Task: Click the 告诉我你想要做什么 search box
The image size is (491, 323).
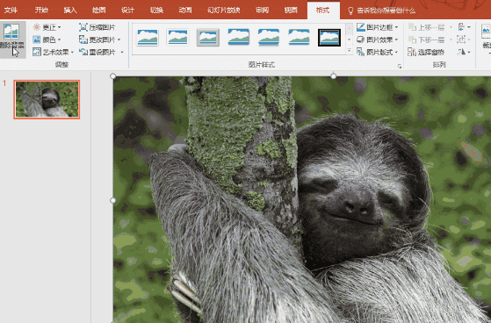Action: [382, 11]
